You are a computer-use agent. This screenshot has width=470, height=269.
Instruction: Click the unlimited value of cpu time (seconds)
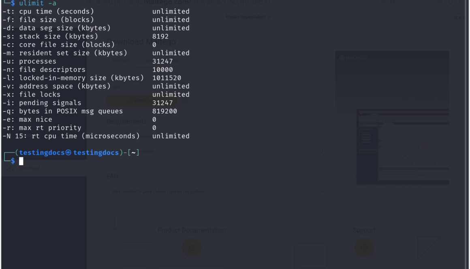click(171, 11)
